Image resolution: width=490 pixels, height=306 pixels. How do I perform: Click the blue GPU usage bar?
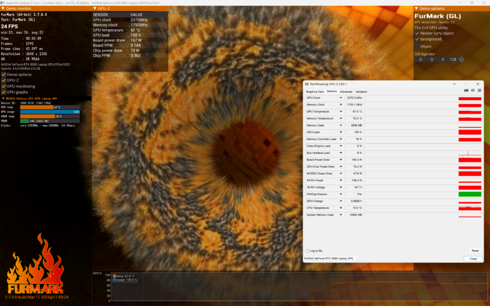tap(50, 112)
